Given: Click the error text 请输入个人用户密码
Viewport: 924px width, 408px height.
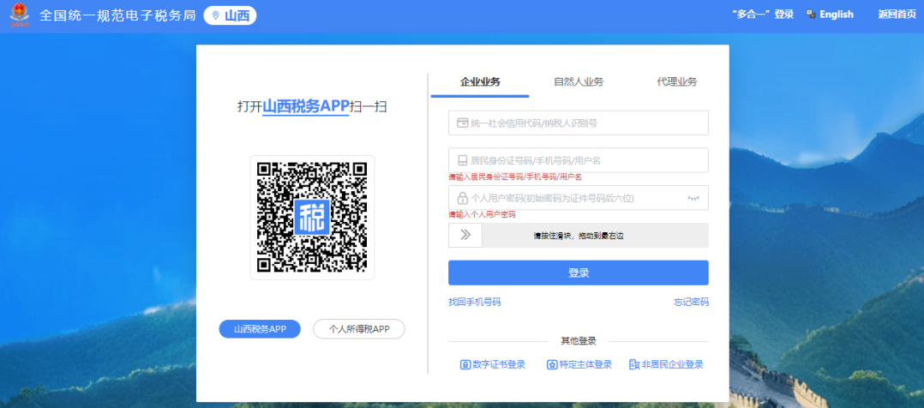Looking at the screenshot, I should (x=482, y=214).
